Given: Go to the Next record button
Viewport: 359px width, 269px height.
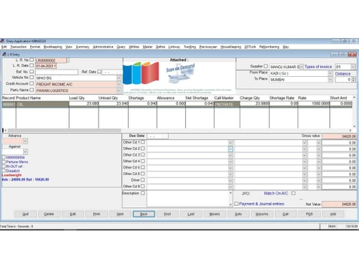Looking at the screenshot, I should (x=120, y=214).
